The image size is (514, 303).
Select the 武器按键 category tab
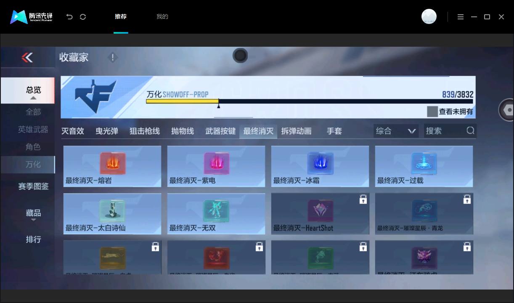pos(220,131)
